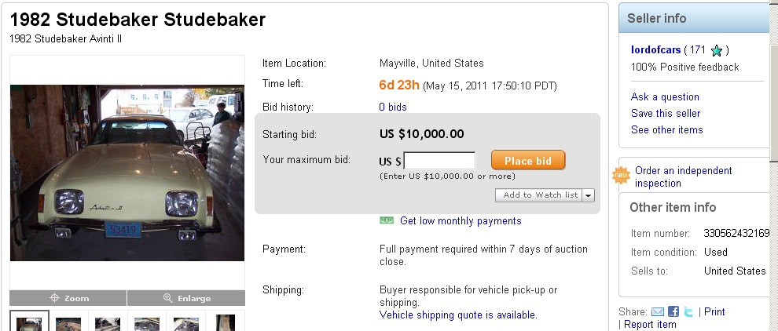The width and height of the screenshot is (778, 331).
Task: Select the second photo thumbnail
Action: 68,322
